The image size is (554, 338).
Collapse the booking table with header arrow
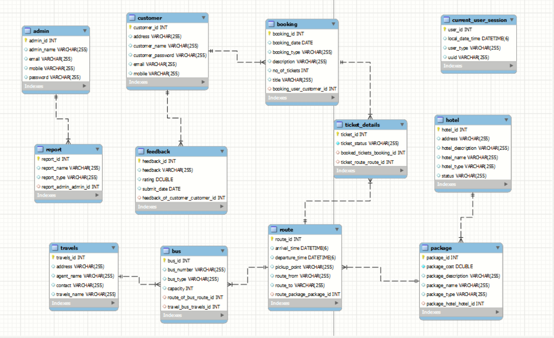(x=333, y=24)
